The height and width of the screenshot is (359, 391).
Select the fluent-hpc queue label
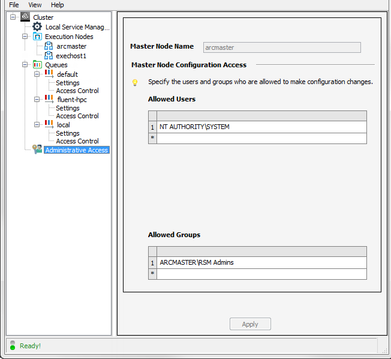coord(72,100)
